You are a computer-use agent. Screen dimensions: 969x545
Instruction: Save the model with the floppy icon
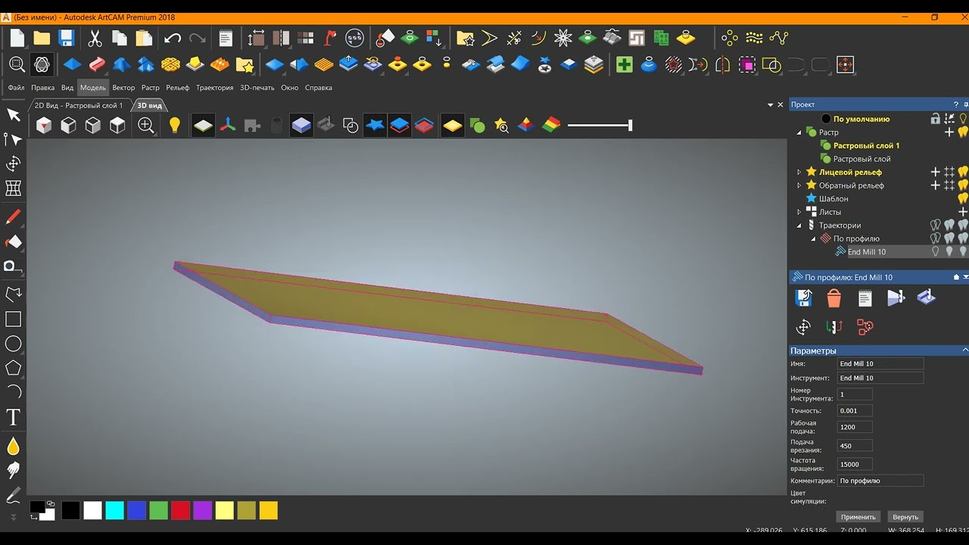66,38
